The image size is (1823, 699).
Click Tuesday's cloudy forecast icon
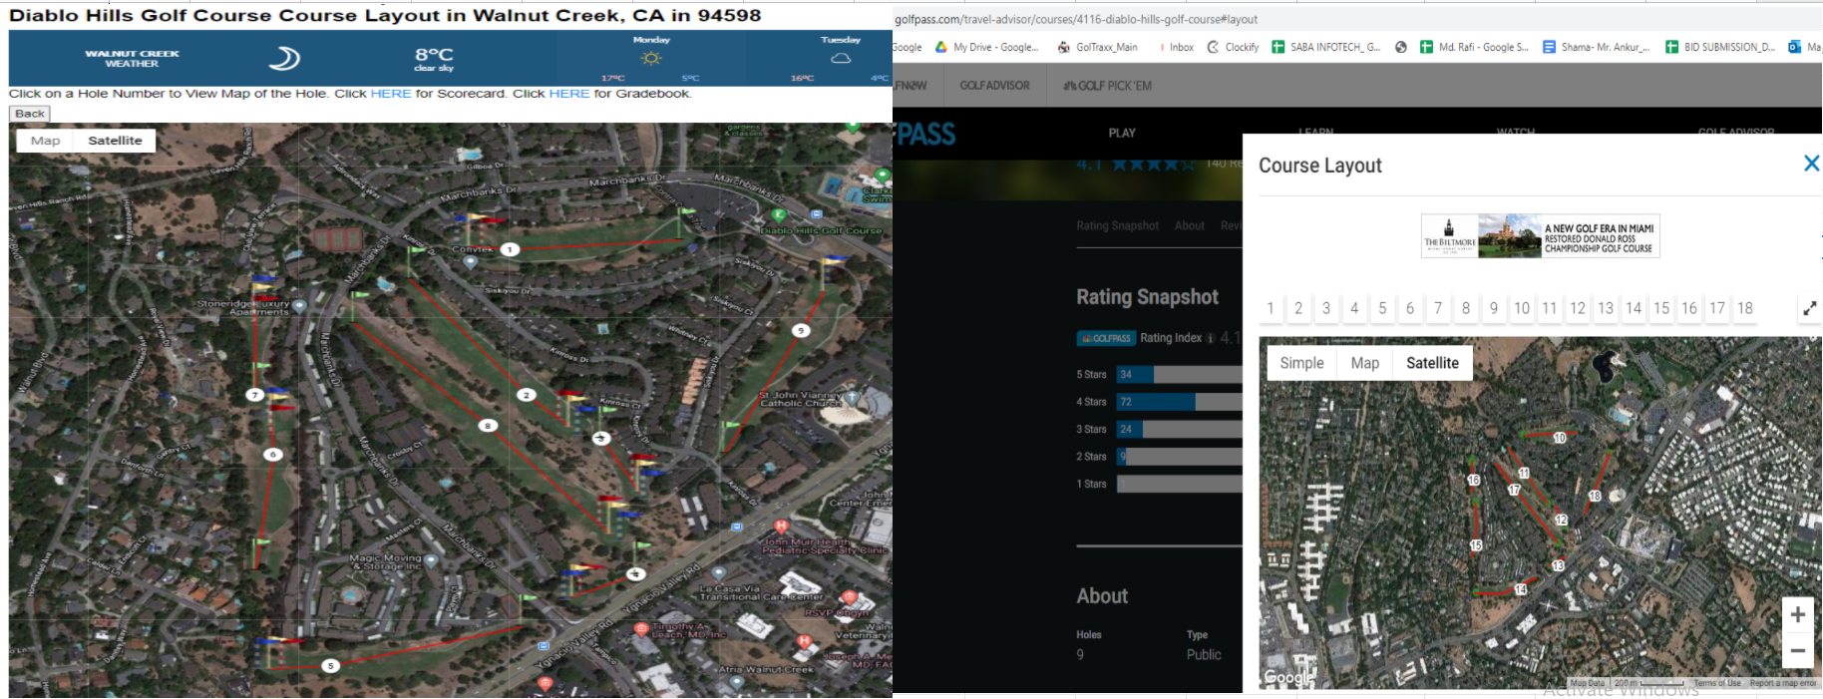(841, 58)
